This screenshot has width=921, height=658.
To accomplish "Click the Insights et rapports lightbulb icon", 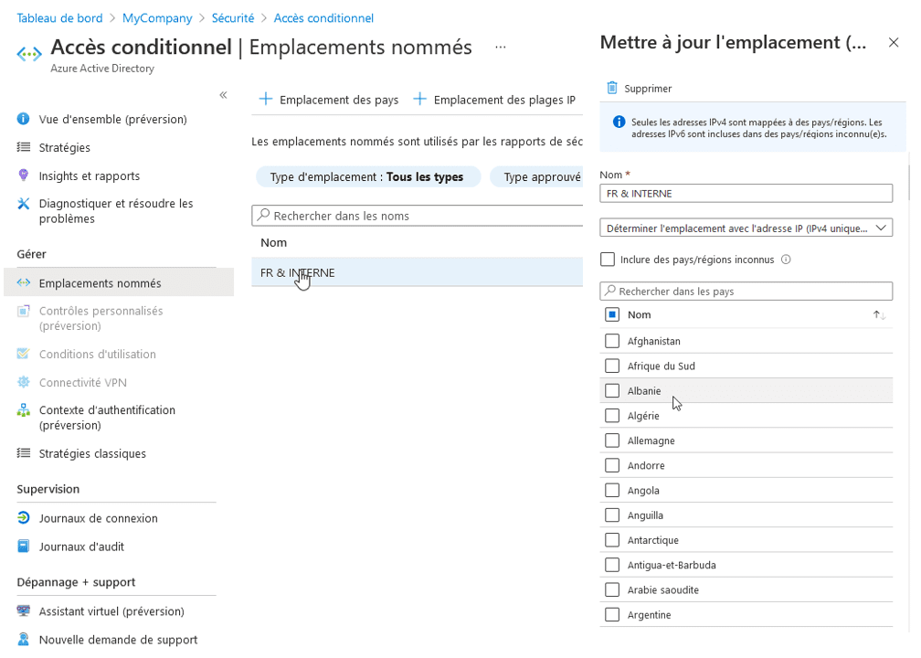I will coord(24,175).
